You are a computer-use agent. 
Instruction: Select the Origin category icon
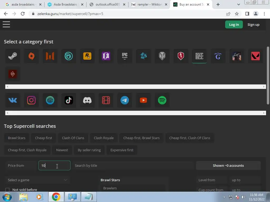(31, 56)
